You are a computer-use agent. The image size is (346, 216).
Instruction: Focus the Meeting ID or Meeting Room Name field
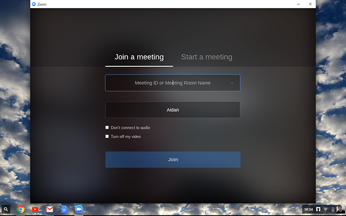tap(172, 83)
